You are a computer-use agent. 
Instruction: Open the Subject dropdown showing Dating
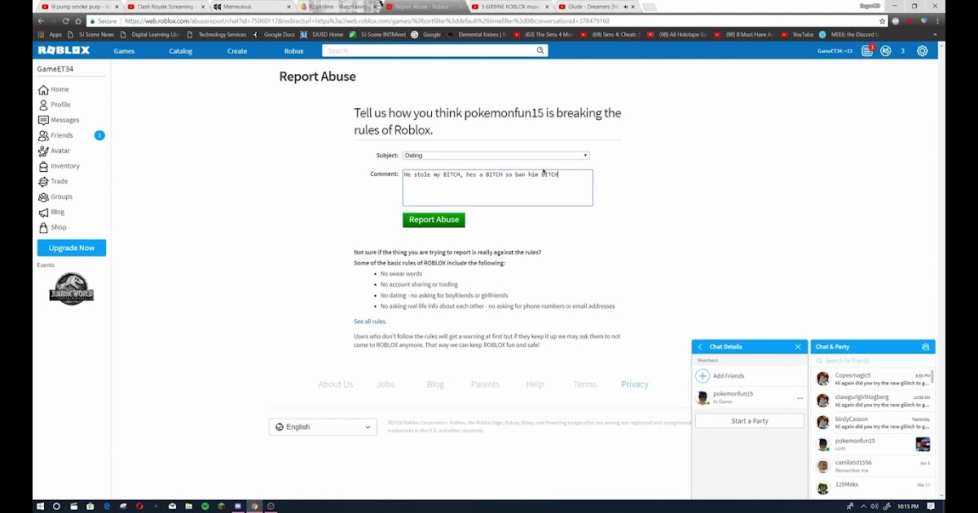(x=496, y=156)
